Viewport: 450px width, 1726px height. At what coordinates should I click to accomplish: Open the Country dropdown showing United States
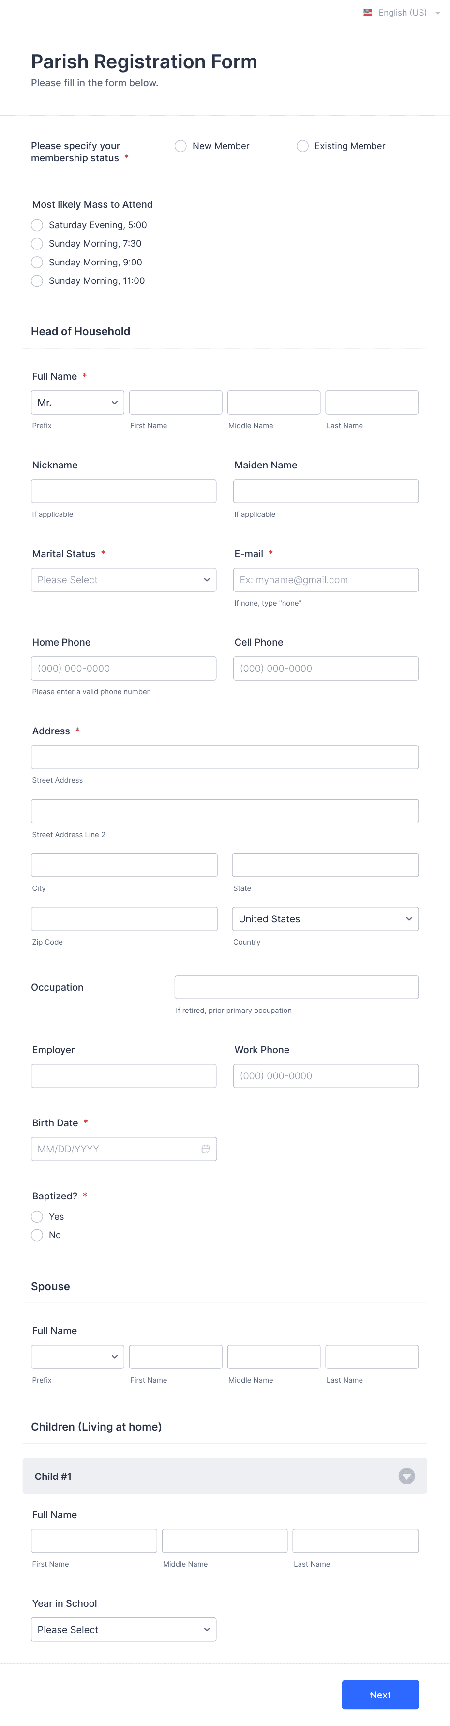pyautogui.click(x=326, y=918)
